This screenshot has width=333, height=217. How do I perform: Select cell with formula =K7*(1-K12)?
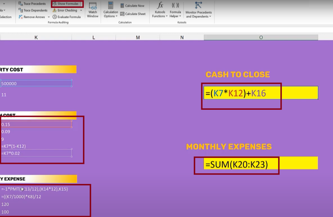(x=36, y=146)
